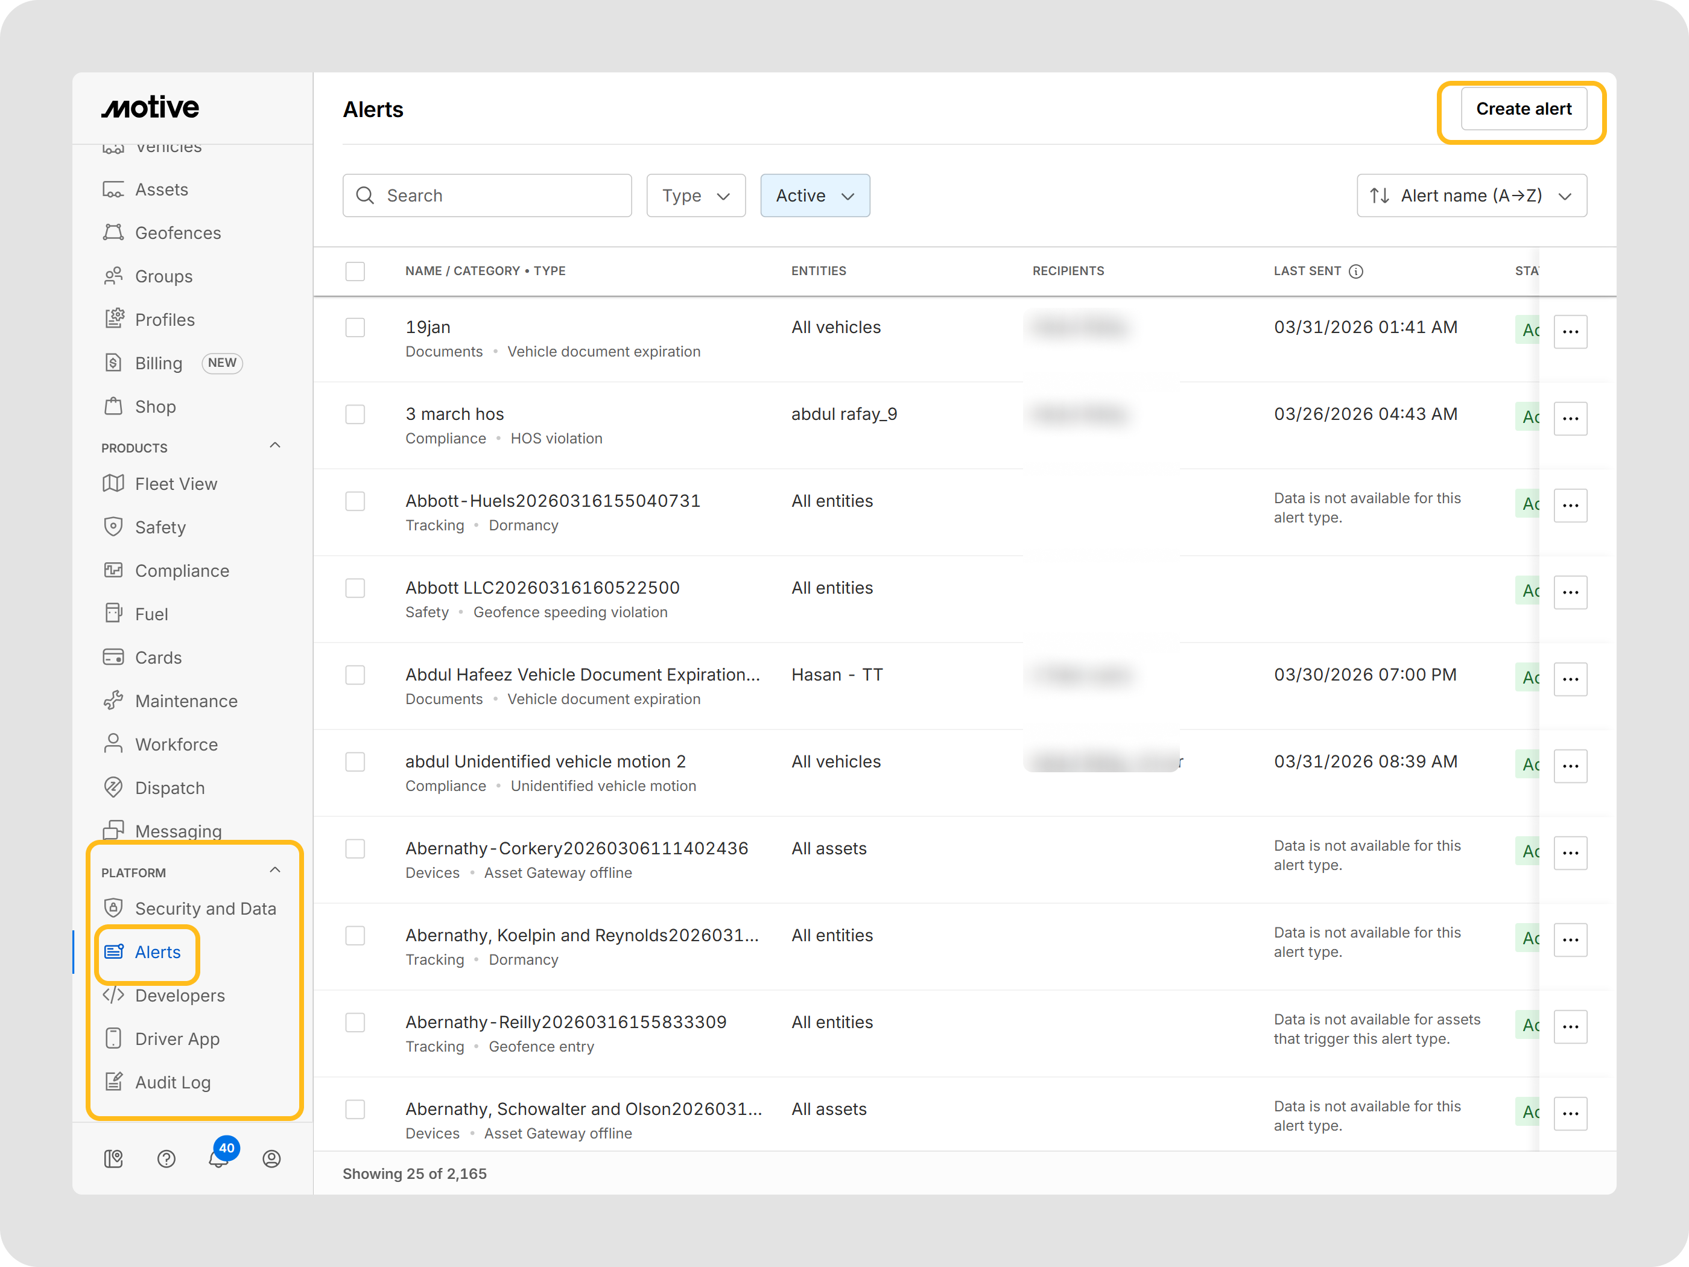Open Security and Data menu item
This screenshot has height=1267, width=1689.
tap(204, 909)
